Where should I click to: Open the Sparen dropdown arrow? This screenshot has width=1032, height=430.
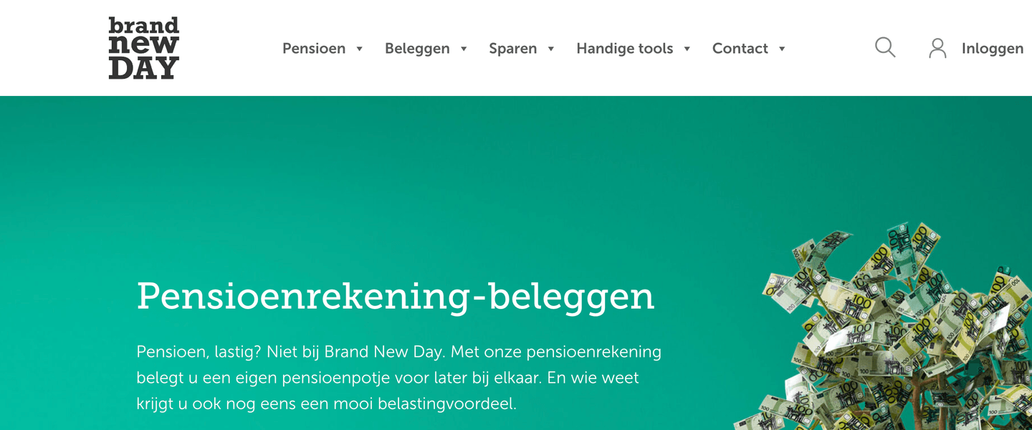point(551,49)
